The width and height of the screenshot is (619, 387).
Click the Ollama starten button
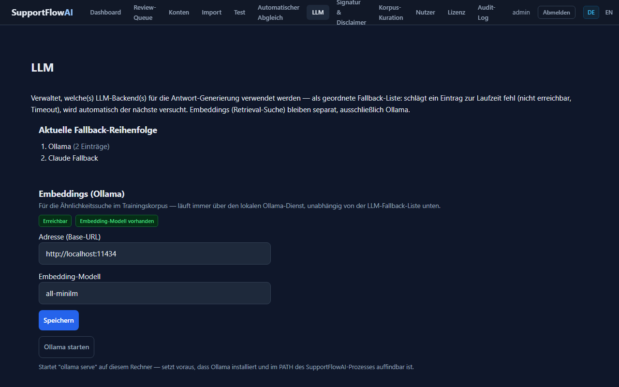[x=66, y=347]
